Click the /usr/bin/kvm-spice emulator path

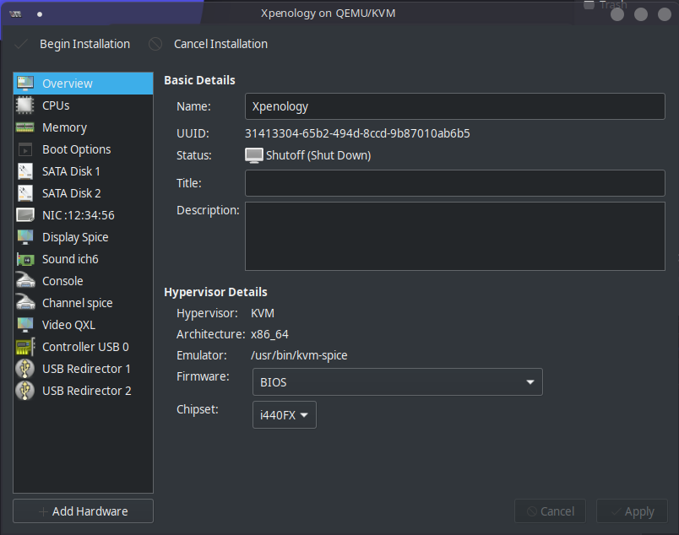click(299, 356)
